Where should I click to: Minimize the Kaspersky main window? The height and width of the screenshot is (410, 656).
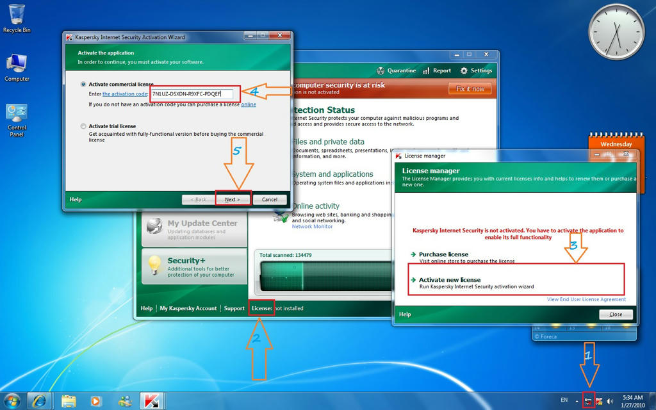pyautogui.click(x=456, y=54)
